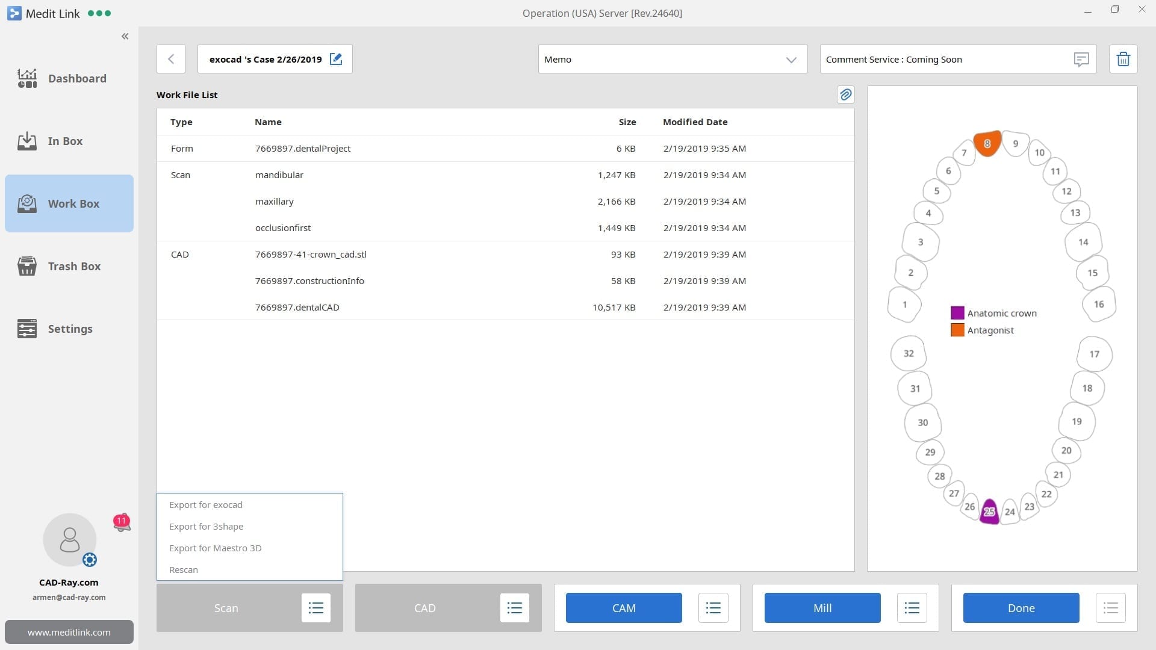Screen dimensions: 1156x650
Task: Click the trash can delete case icon
Action: coord(1123,59)
